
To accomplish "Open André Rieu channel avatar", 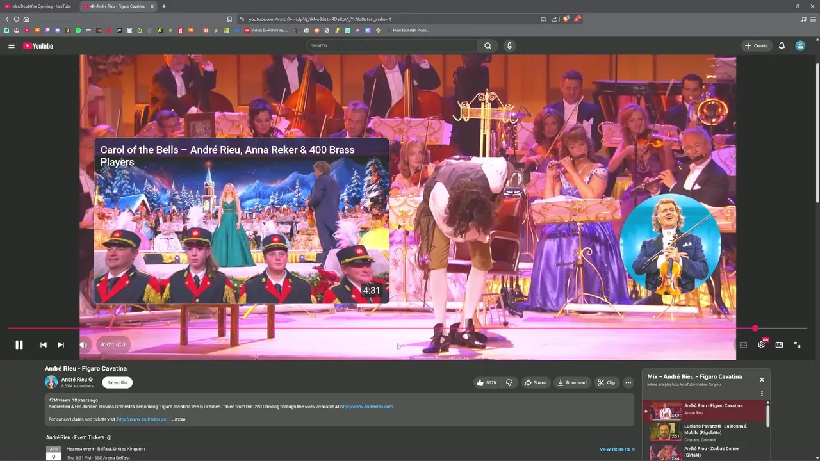I will pos(51,382).
